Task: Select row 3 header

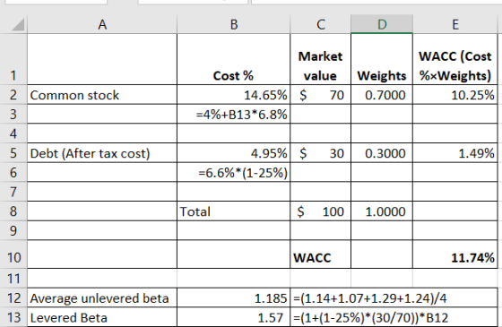Action: (x=13, y=114)
